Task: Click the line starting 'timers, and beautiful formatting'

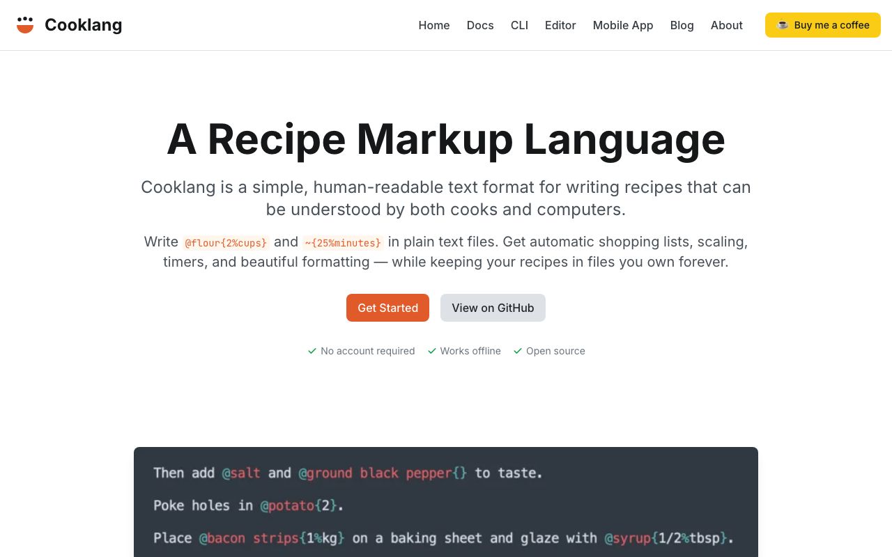Action: tap(446, 262)
